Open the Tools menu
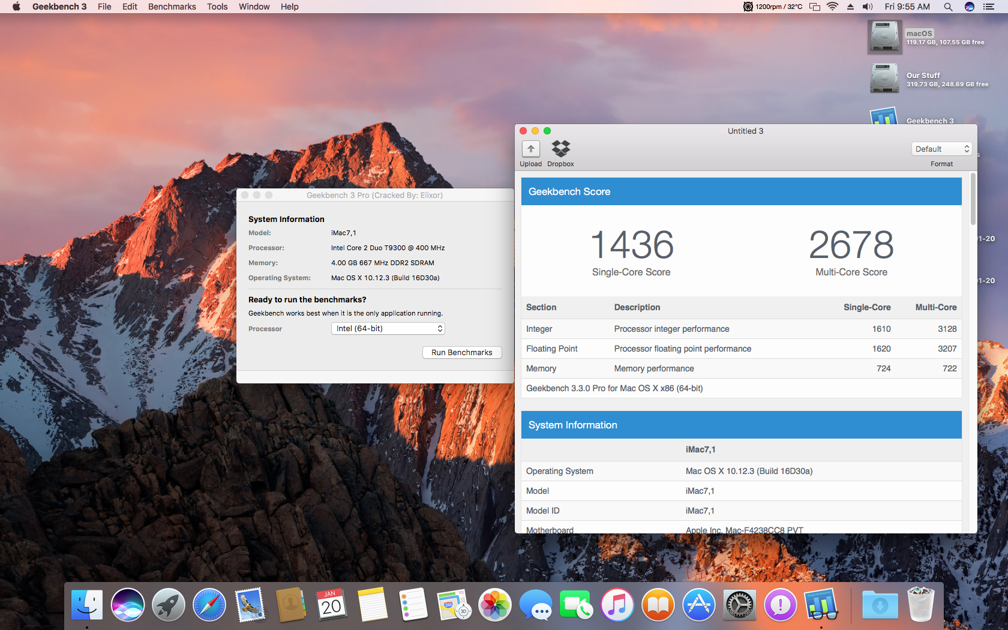The width and height of the screenshot is (1008, 630). click(217, 7)
